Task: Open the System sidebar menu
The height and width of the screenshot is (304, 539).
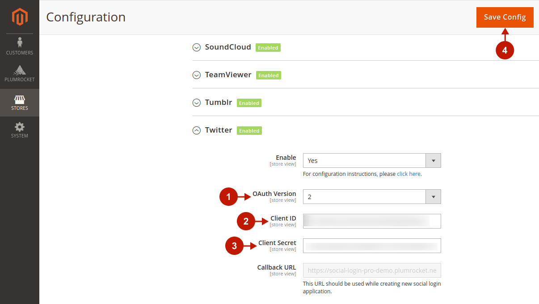Action: (20, 130)
